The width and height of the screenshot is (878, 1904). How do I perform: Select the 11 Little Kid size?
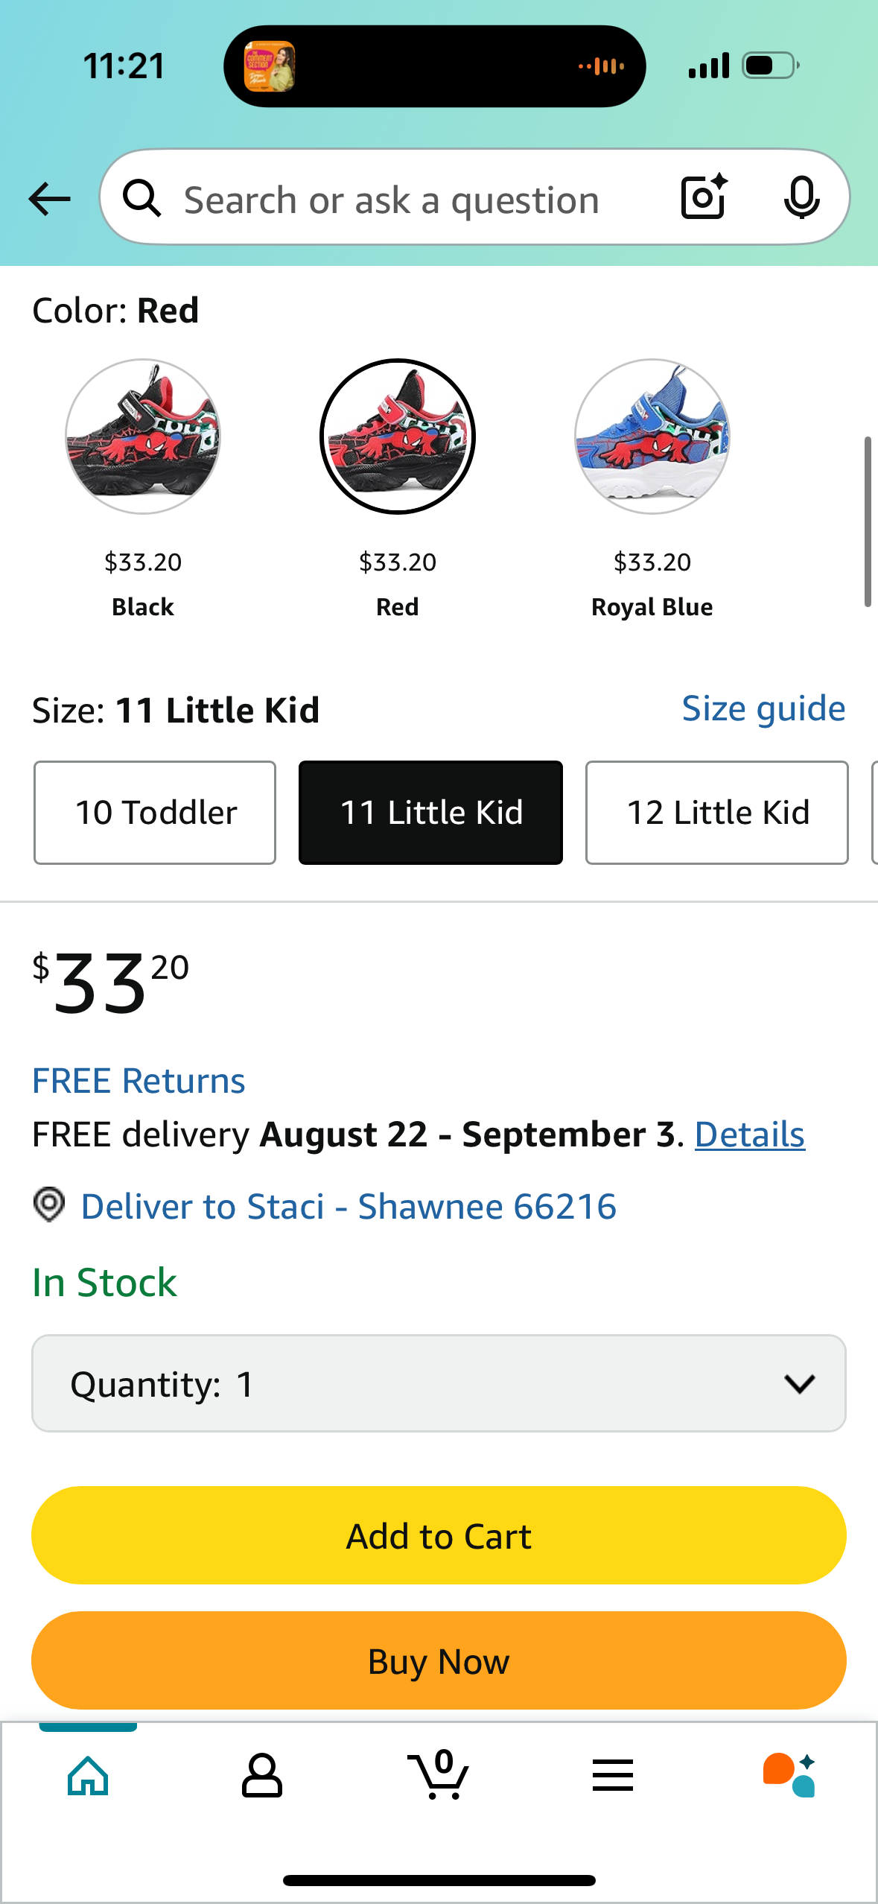[x=430, y=813]
